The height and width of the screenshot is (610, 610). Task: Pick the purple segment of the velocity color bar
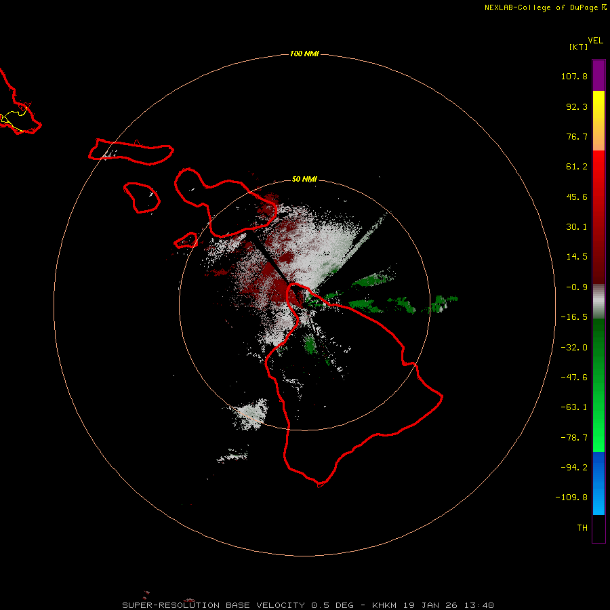(598, 75)
